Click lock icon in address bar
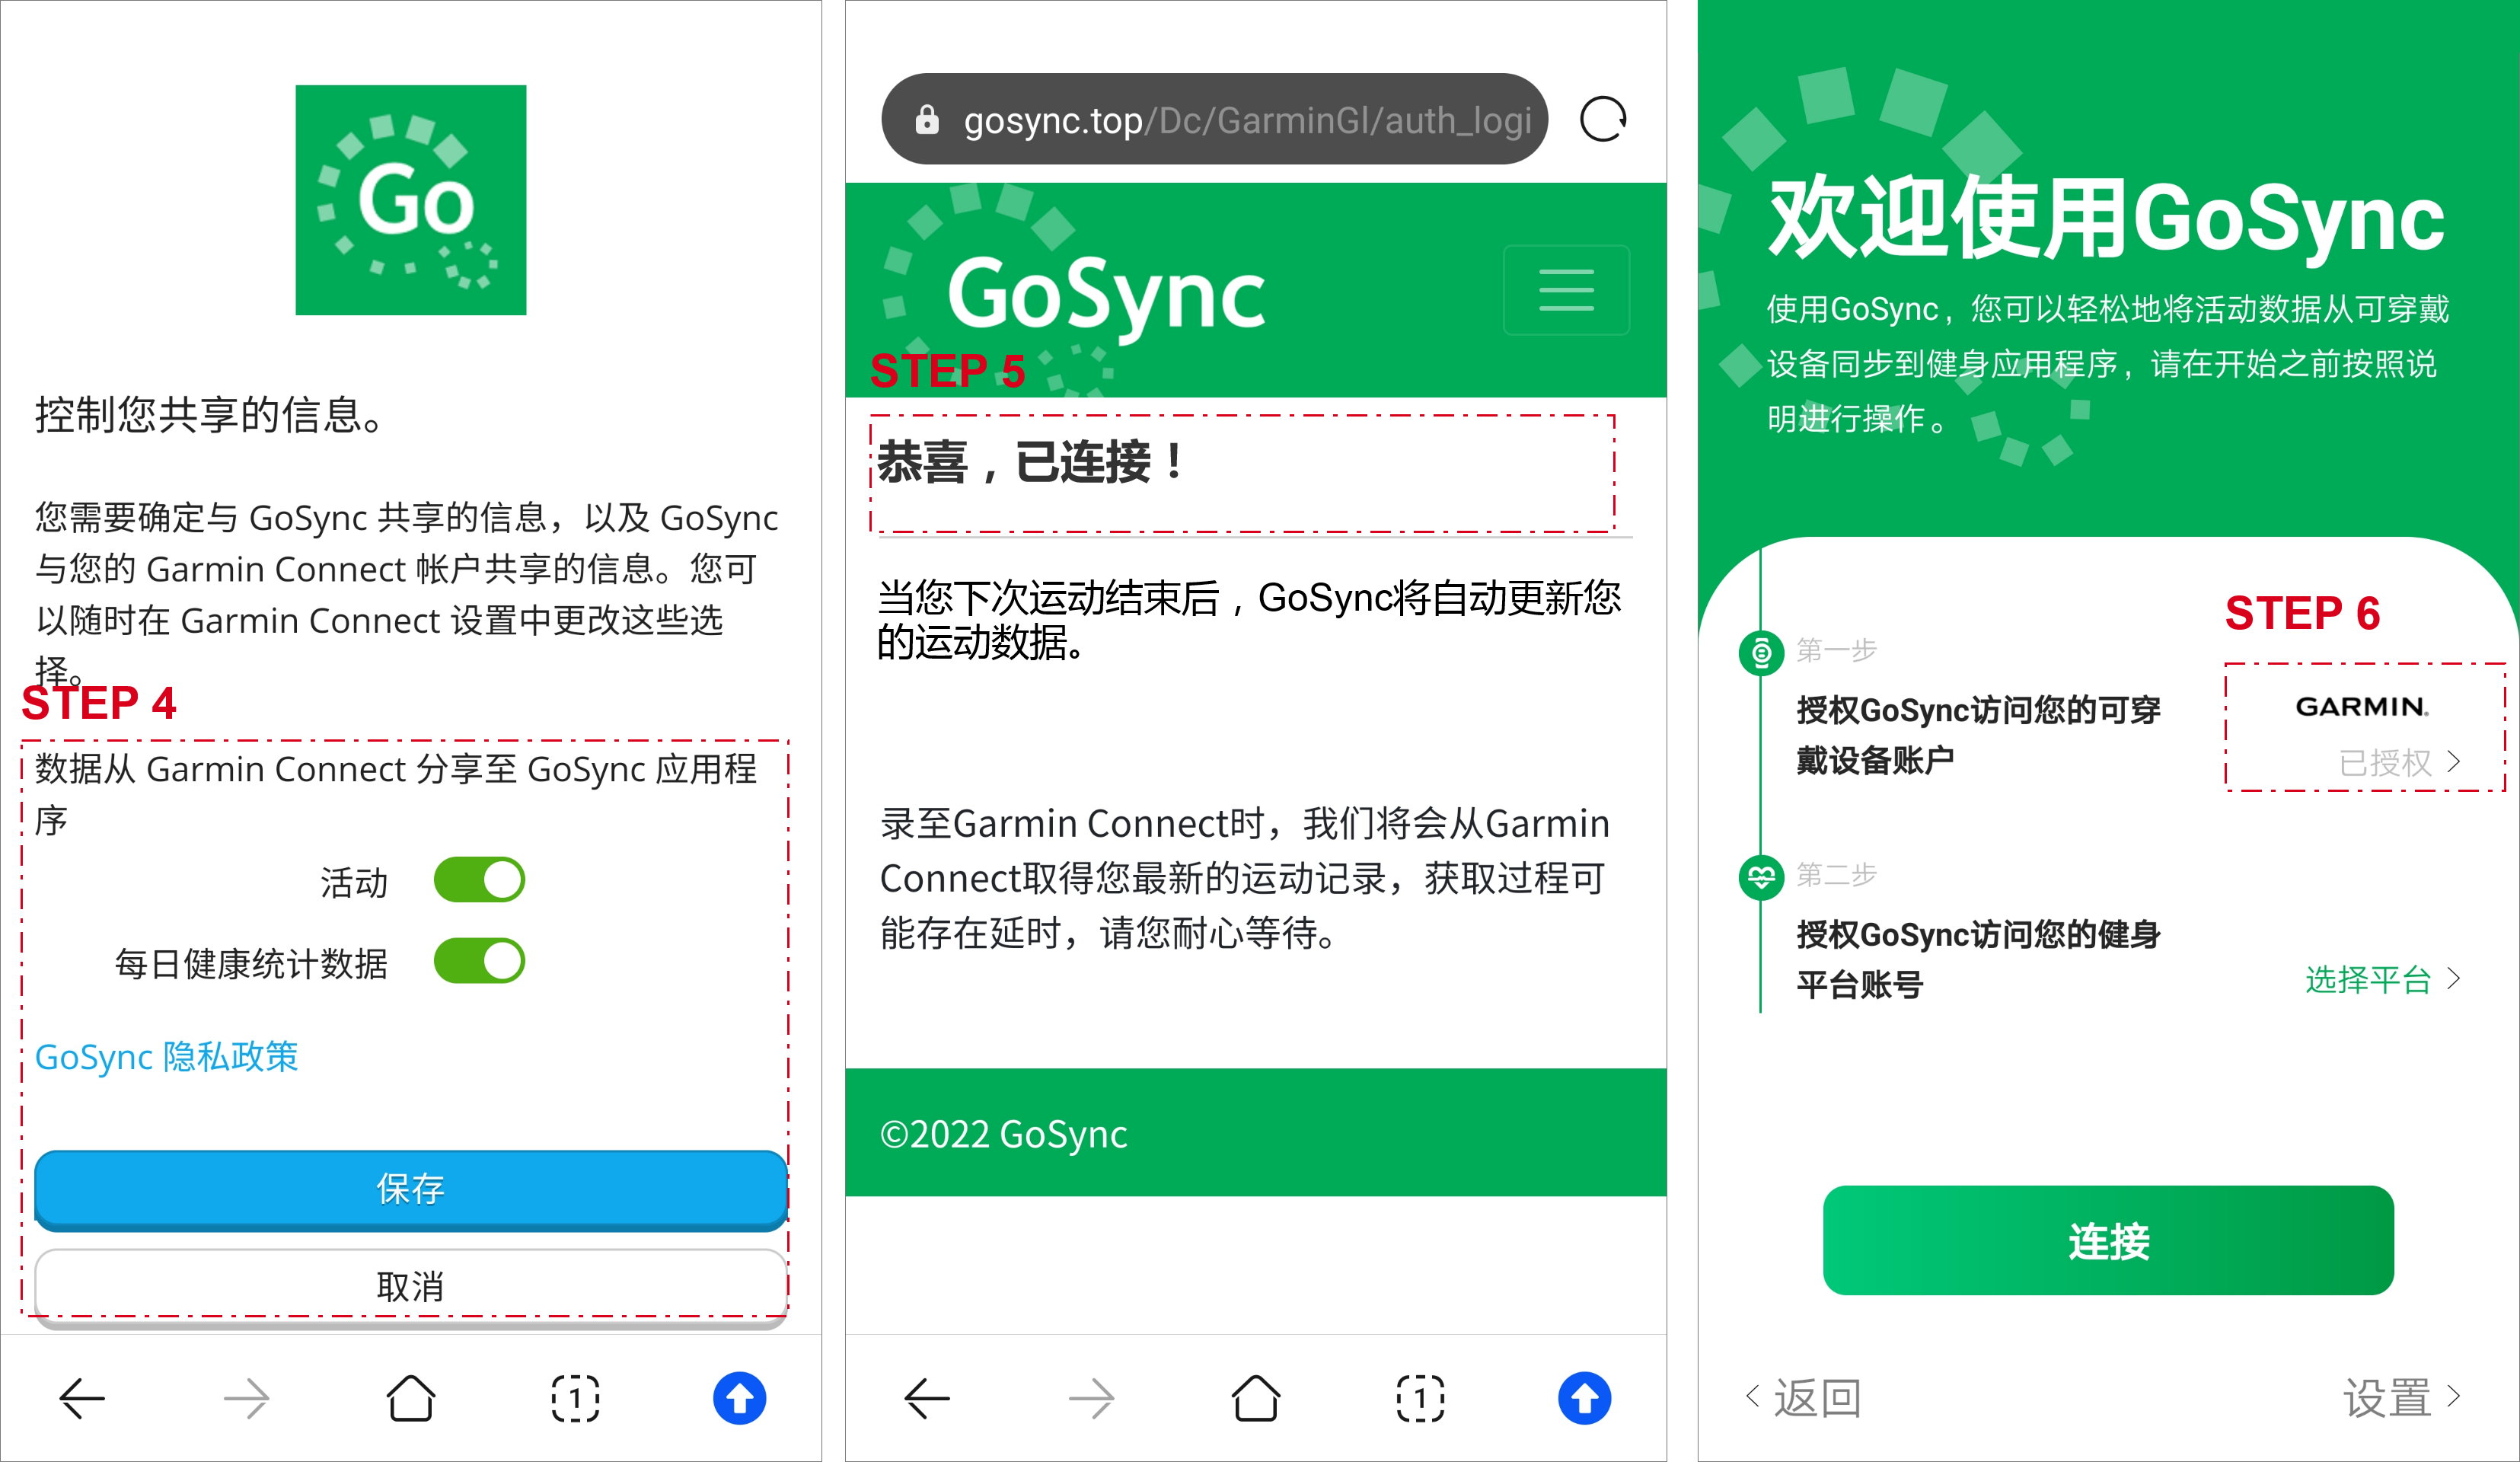 point(927,120)
